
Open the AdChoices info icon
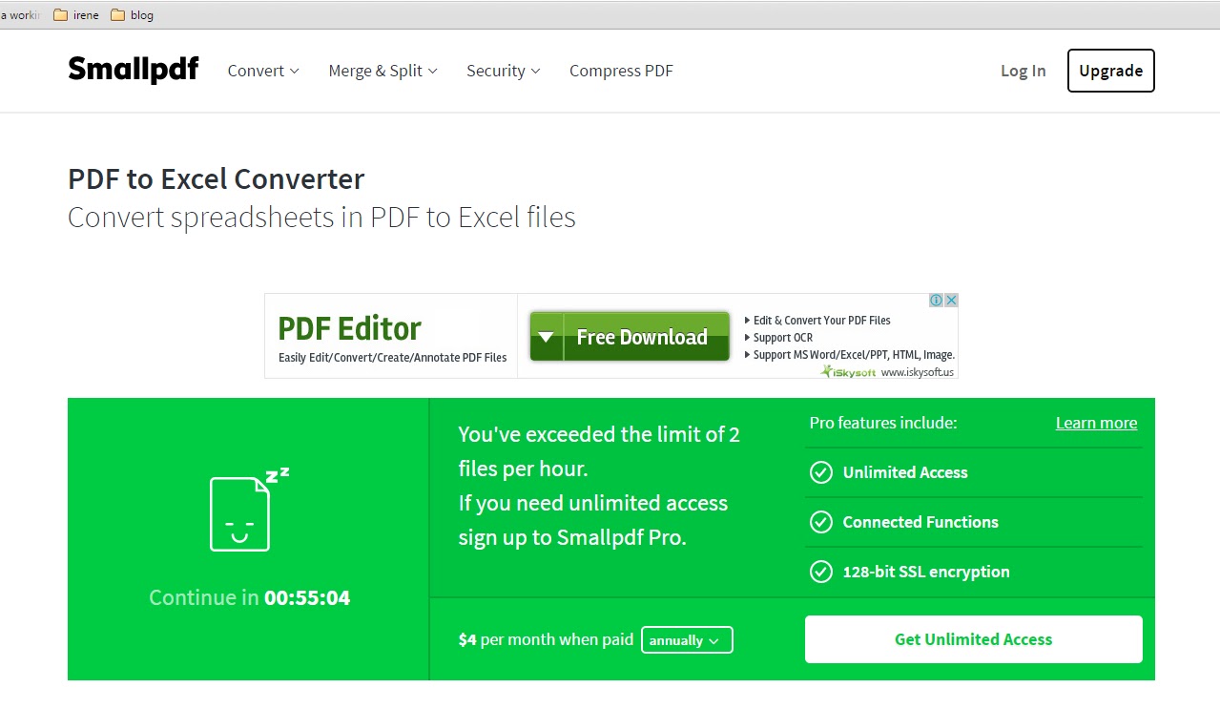point(937,300)
